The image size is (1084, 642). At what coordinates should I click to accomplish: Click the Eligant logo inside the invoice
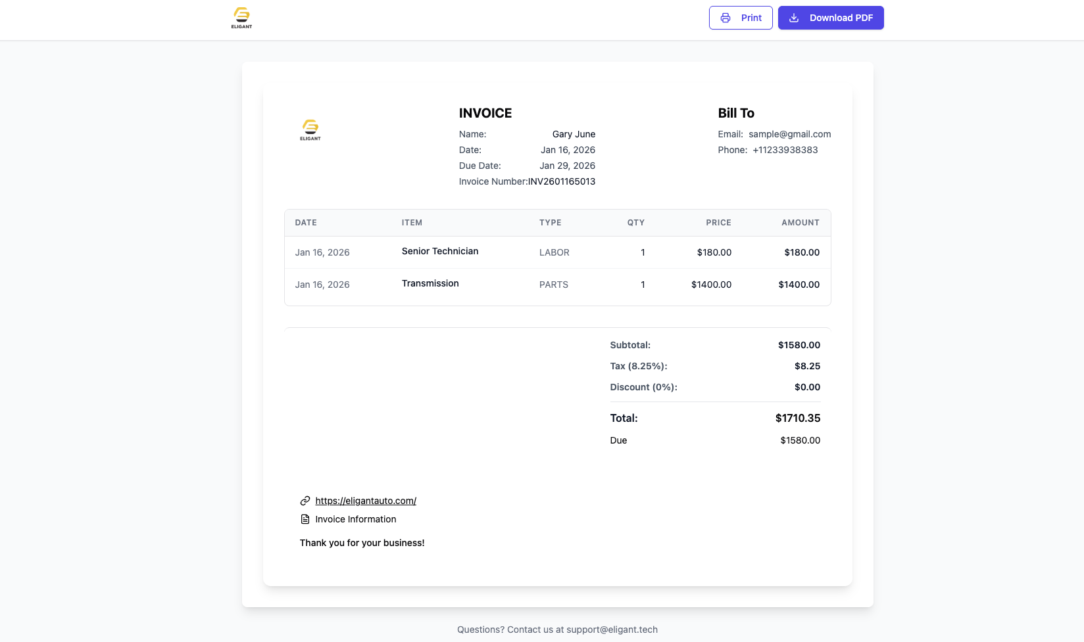pyautogui.click(x=310, y=129)
